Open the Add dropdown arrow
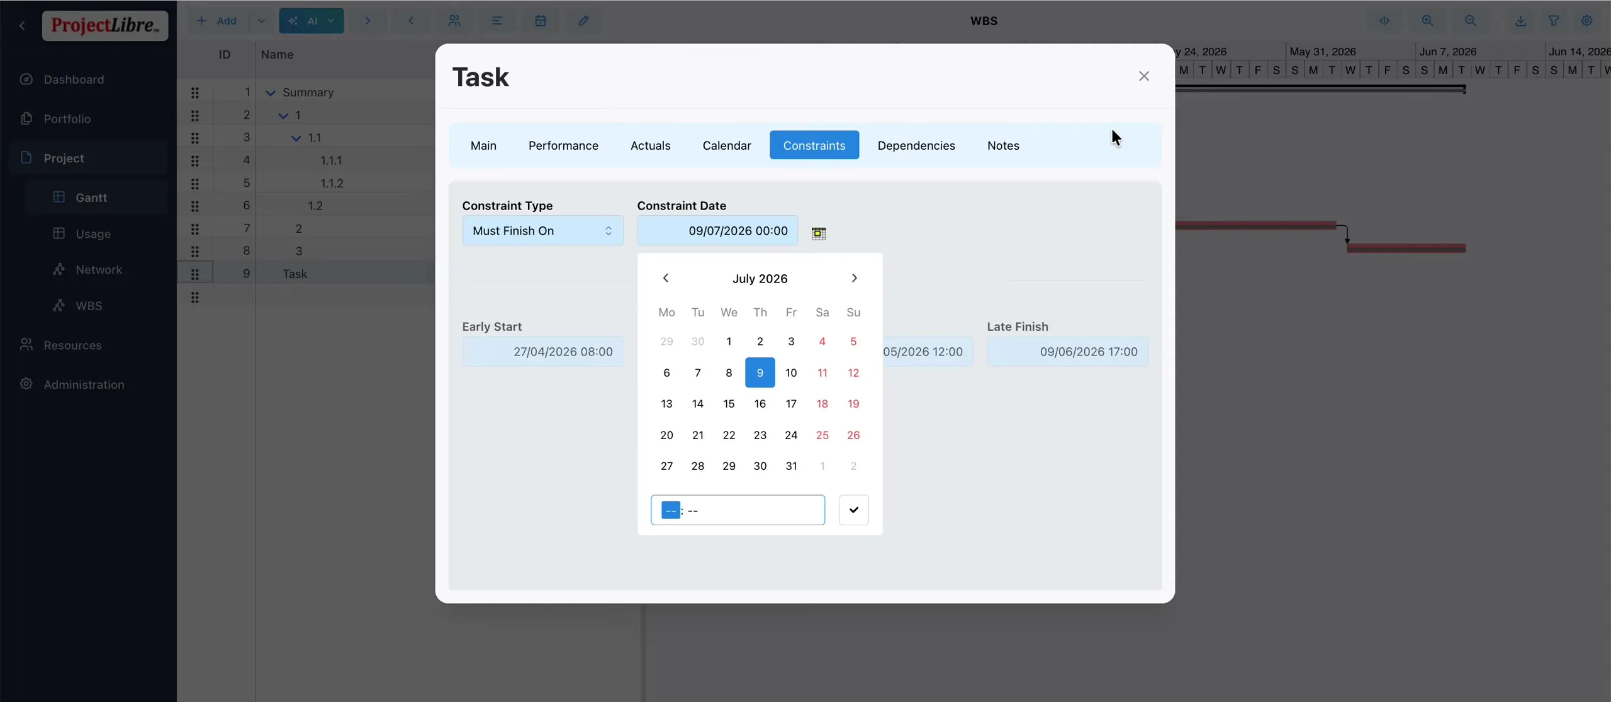The image size is (1611, 702). 261,21
